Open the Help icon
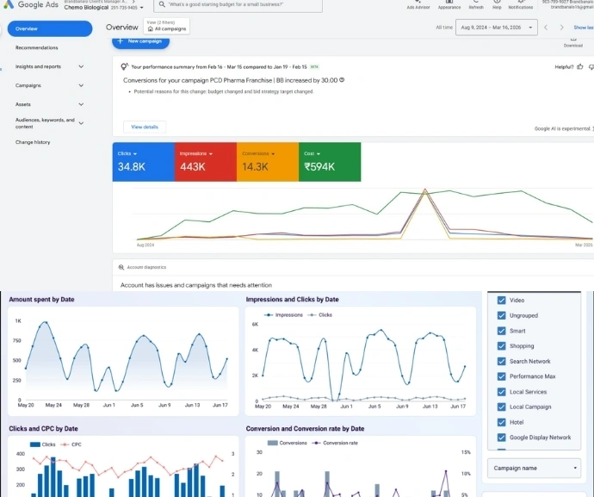594x497 pixels. (497, 3)
